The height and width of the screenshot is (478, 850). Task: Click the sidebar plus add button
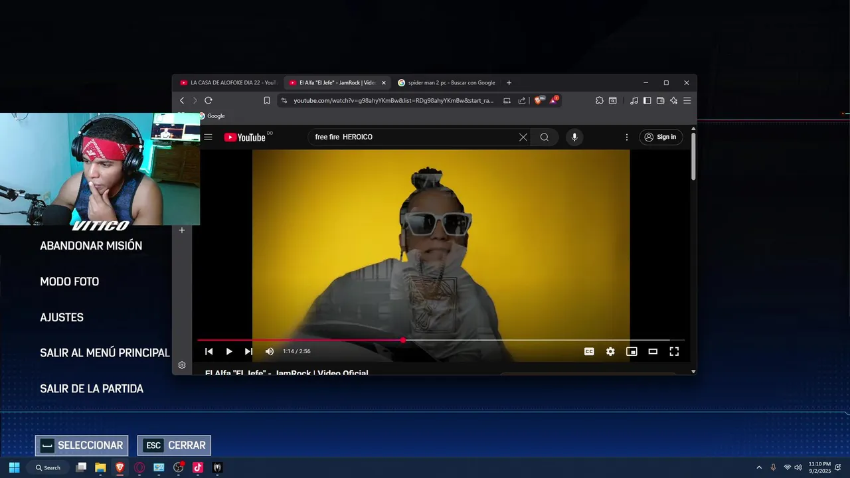[182, 230]
